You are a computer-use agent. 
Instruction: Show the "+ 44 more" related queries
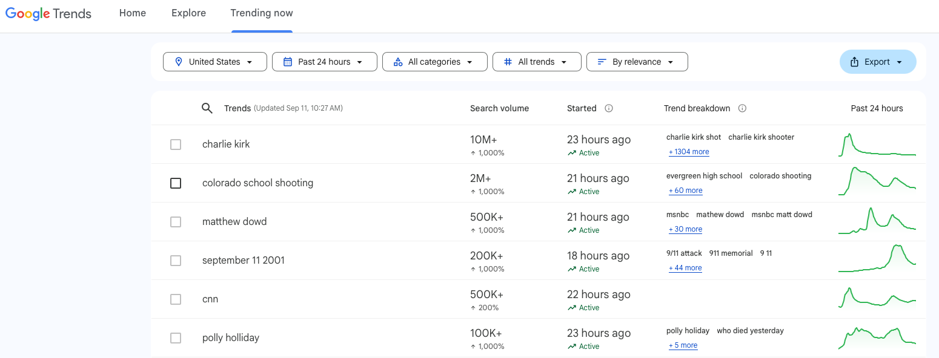point(685,268)
